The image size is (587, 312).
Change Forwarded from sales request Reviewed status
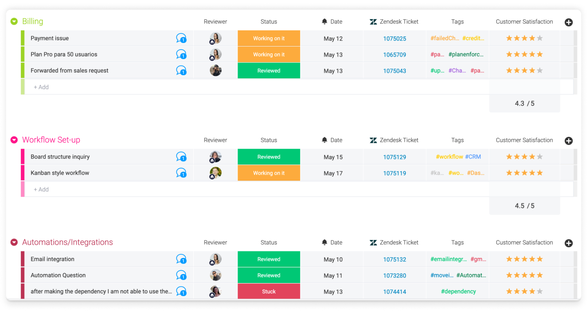[x=269, y=71]
